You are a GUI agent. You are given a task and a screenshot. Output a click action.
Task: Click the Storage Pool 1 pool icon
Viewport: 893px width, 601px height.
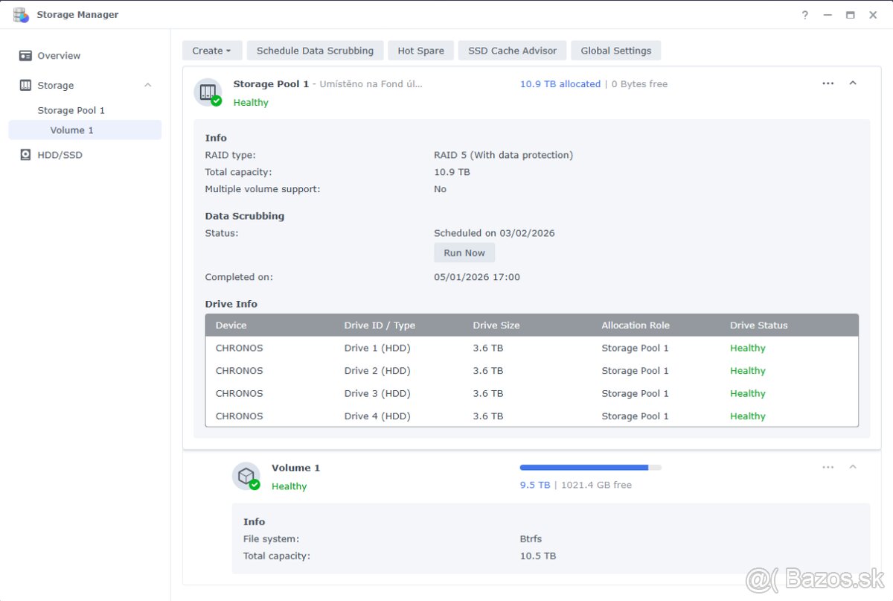pos(208,92)
